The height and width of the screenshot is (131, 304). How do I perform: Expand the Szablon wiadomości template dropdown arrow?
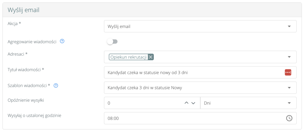[289, 88]
